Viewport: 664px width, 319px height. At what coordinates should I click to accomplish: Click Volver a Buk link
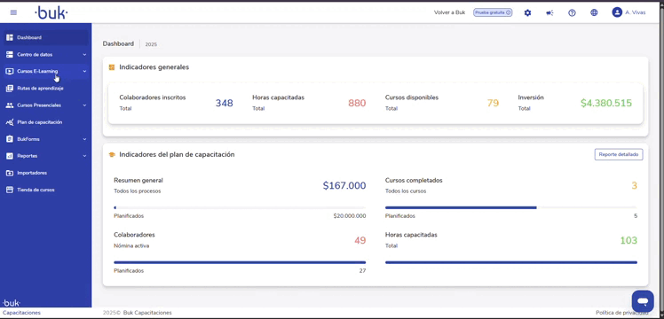(x=449, y=12)
